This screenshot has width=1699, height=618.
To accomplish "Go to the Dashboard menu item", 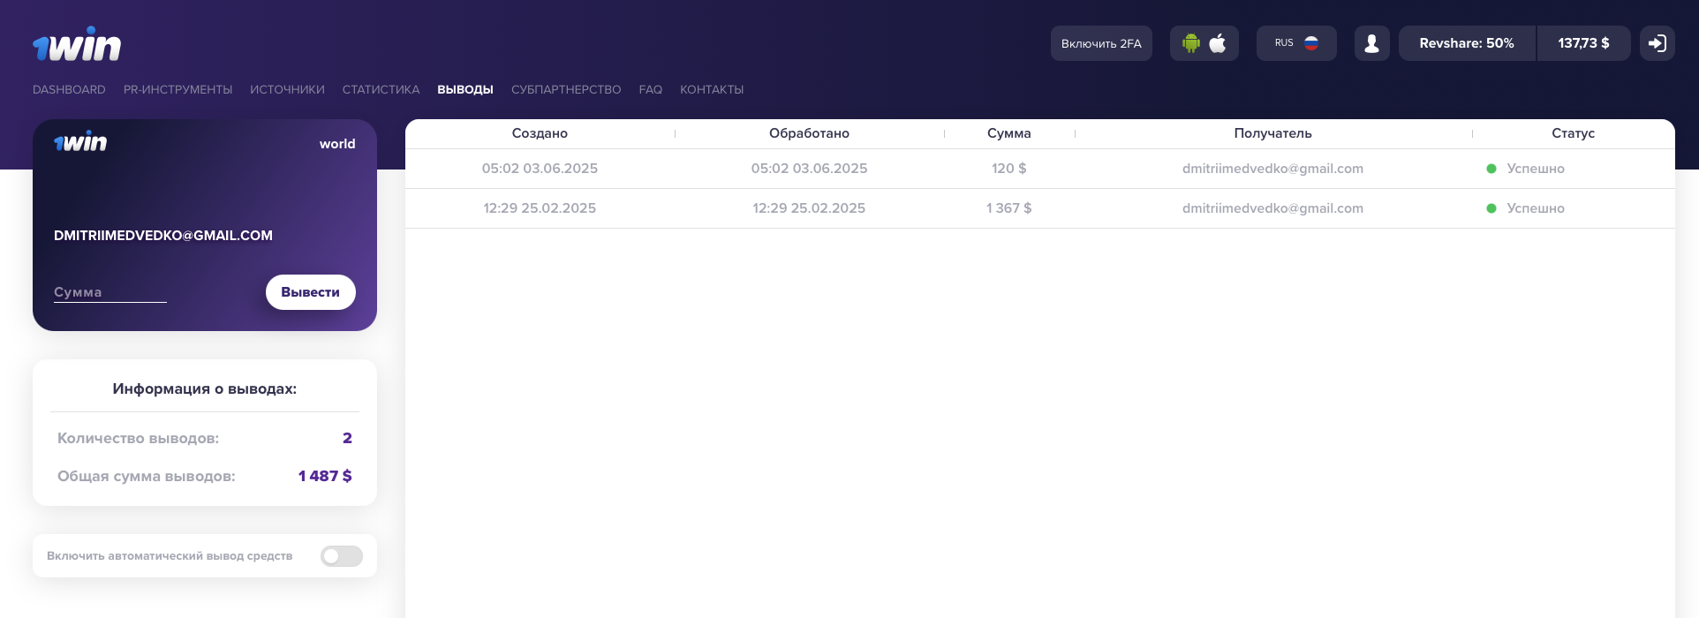I will [x=69, y=90].
